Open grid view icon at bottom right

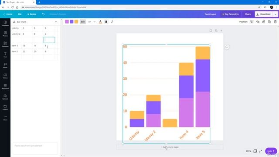click(x=255, y=151)
